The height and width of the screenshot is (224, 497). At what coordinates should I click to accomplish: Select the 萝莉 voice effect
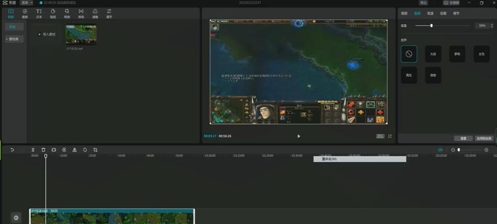[x=457, y=54]
